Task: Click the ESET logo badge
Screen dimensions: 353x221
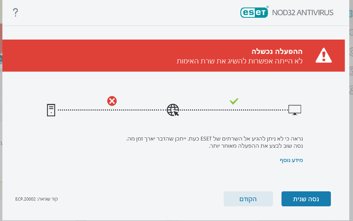Action: coord(255,13)
